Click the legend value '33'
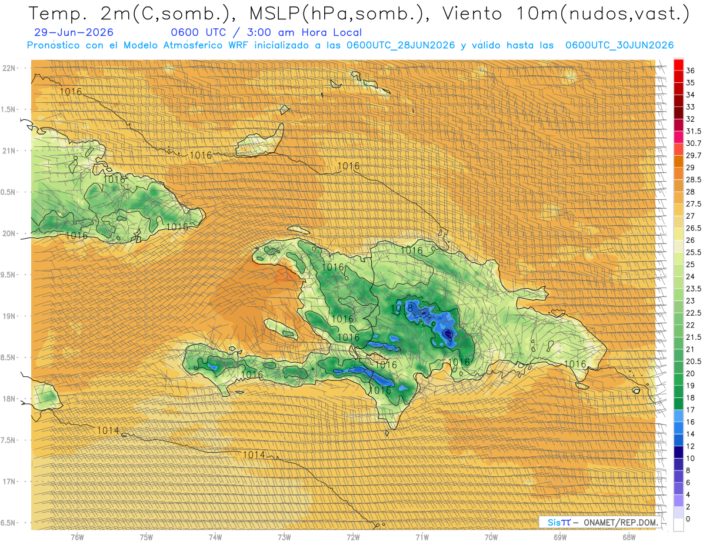706x545 pixels. pyautogui.click(x=691, y=107)
